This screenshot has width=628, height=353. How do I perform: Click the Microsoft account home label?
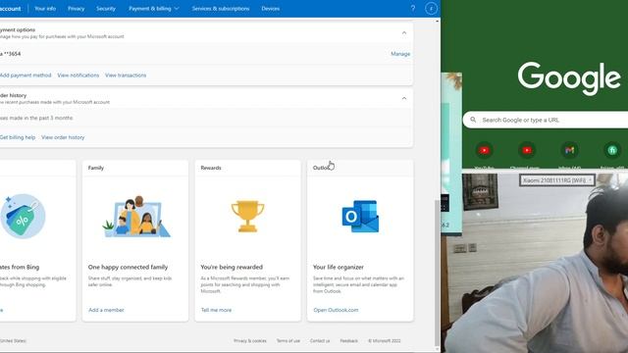point(11,9)
